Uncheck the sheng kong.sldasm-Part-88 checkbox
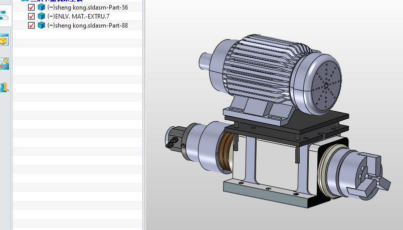The height and width of the screenshot is (230, 403). [x=32, y=26]
